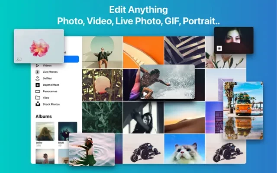Open the Selfies category label
This screenshot has height=173, width=277.
pyautogui.click(x=47, y=78)
